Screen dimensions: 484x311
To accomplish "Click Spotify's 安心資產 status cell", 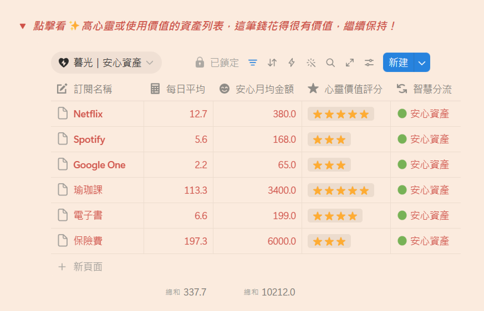I will 425,139.
